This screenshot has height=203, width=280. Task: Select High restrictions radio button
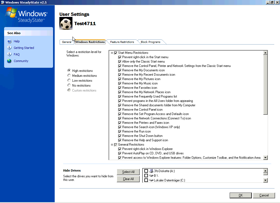point(69,70)
